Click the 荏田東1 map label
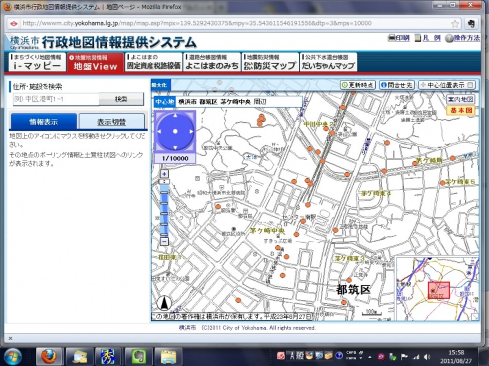489x366 pixels. pyautogui.click(x=170, y=257)
